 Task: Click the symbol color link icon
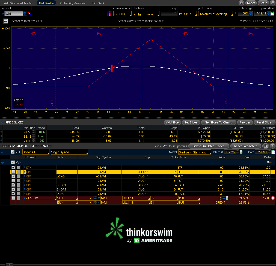click(x=29, y=13)
